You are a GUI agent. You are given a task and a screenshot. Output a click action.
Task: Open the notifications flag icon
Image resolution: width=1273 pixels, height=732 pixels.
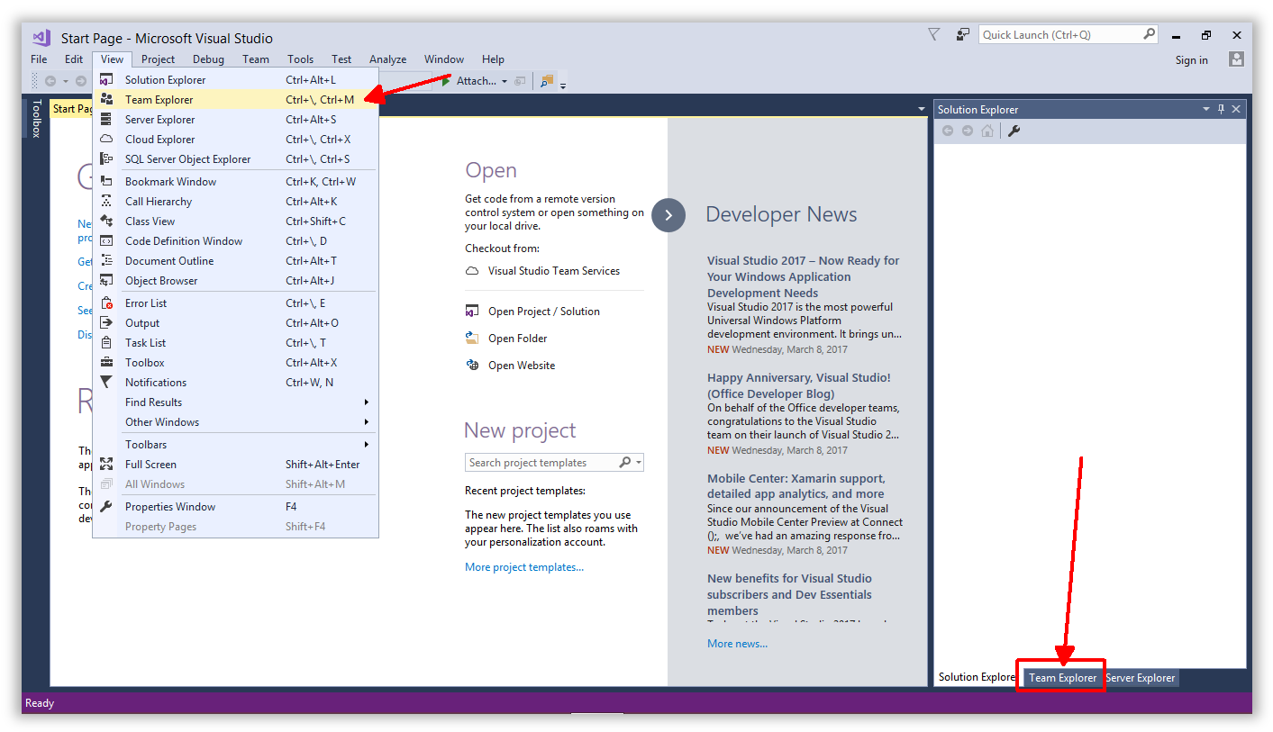point(934,34)
